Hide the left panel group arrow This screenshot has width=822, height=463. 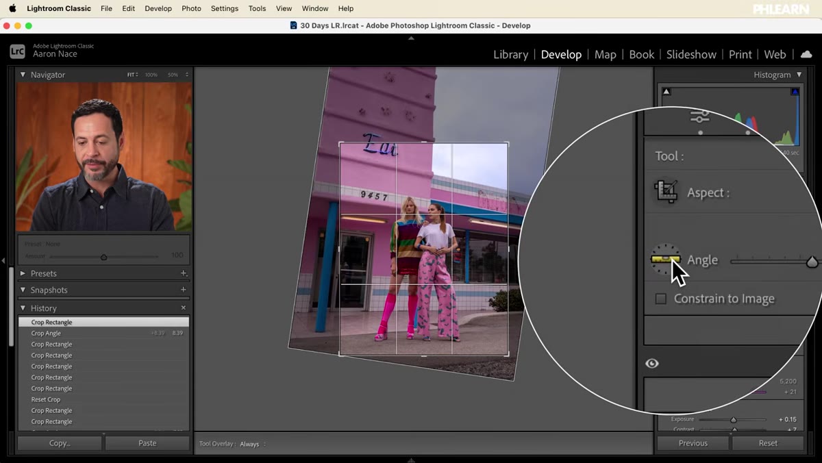click(3, 260)
